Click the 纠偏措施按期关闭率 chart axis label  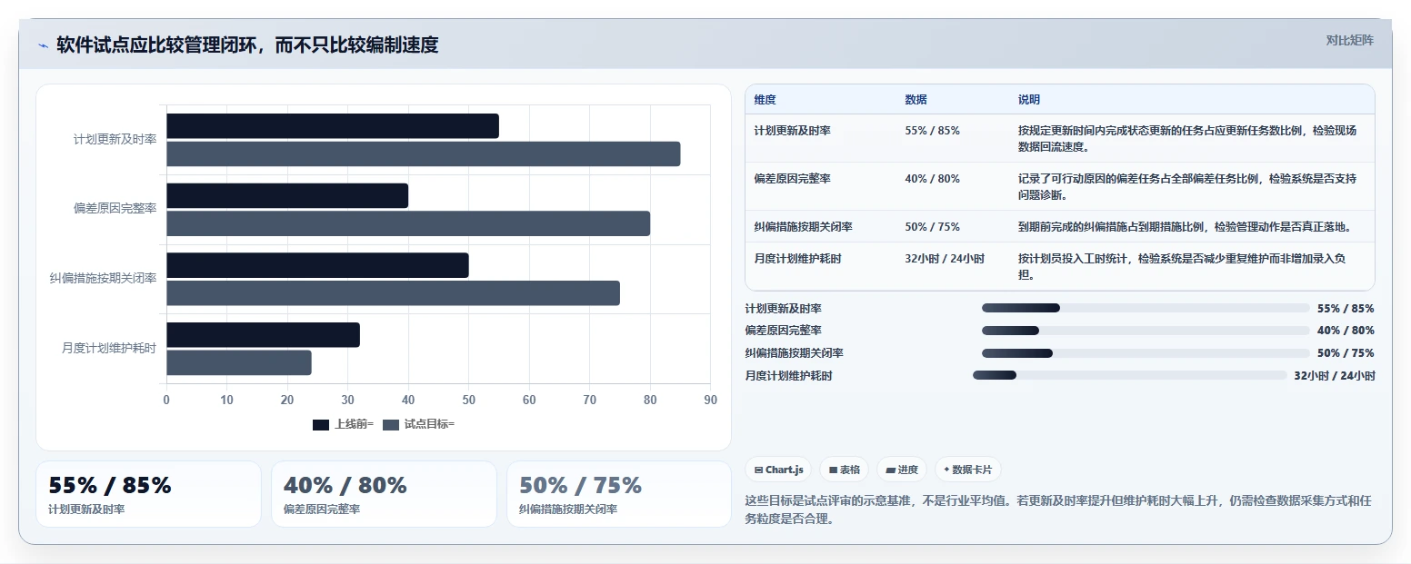(104, 279)
